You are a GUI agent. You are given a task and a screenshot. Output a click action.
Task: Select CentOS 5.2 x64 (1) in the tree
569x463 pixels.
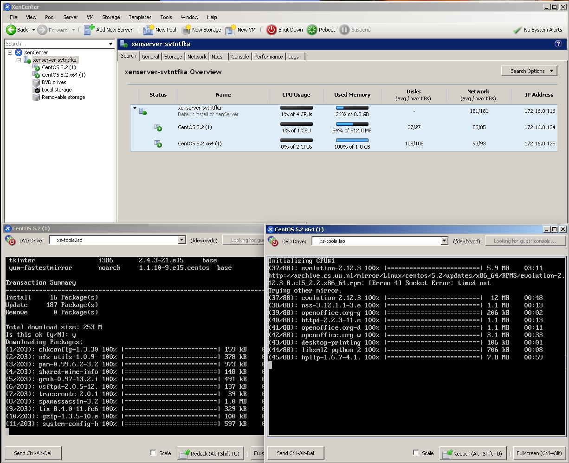[64, 75]
